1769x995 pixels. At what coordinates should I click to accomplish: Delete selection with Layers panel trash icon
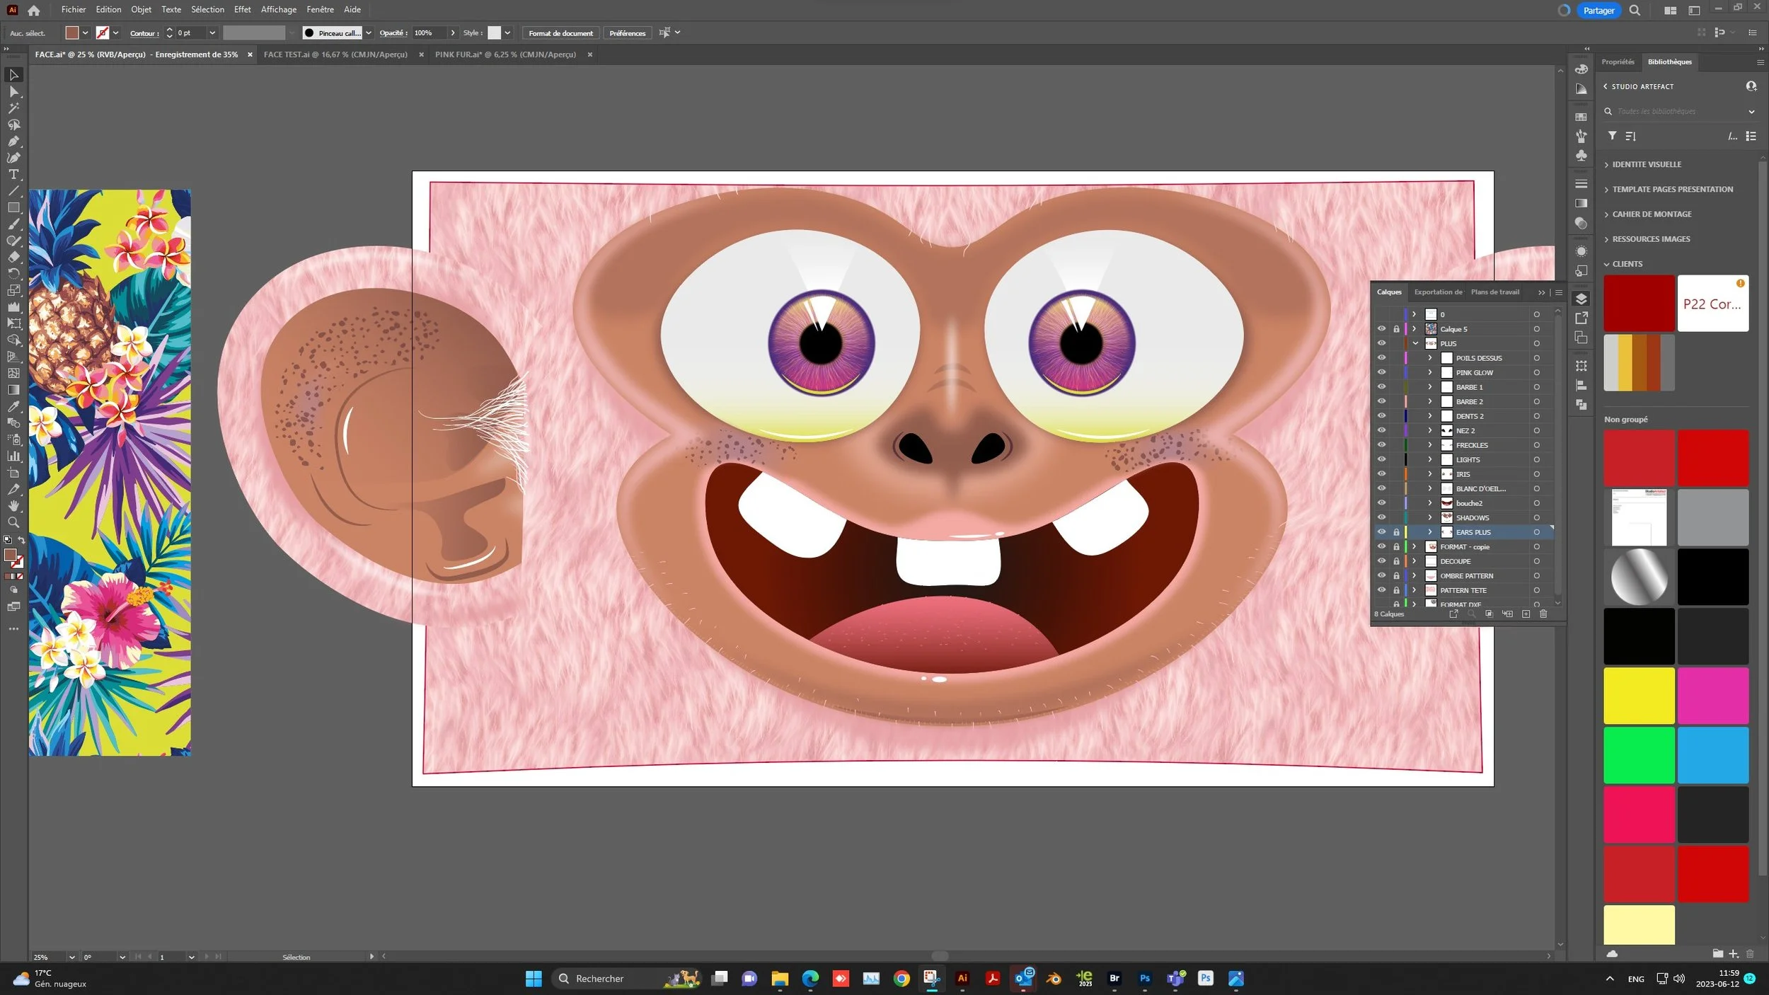pyautogui.click(x=1543, y=614)
